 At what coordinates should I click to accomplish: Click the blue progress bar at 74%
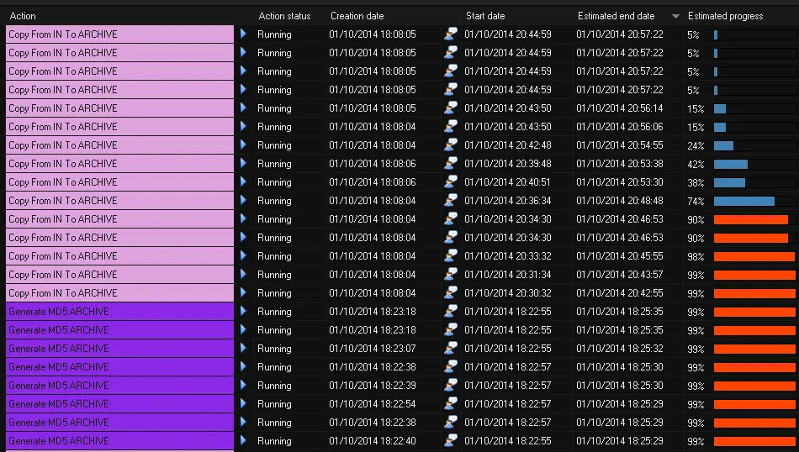(x=743, y=201)
